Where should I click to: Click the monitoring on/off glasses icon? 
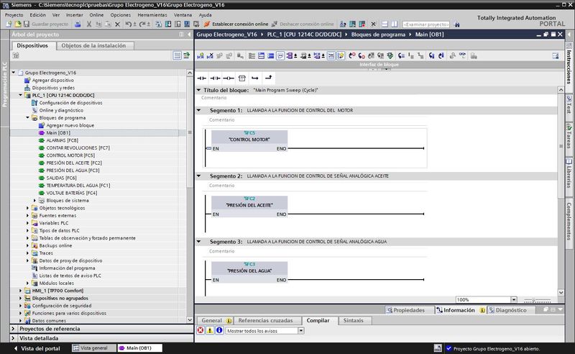point(462,56)
